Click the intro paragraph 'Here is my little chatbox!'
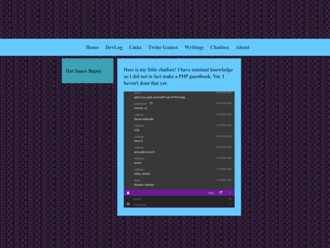 click(x=178, y=77)
